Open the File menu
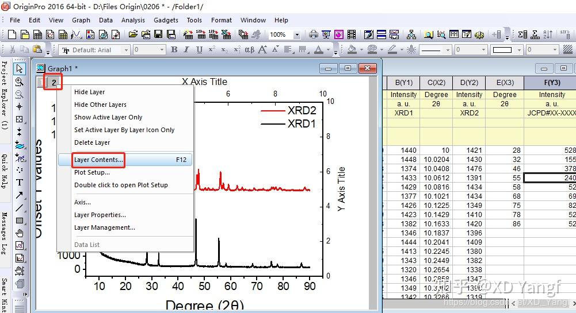The image size is (576, 313). coord(15,20)
